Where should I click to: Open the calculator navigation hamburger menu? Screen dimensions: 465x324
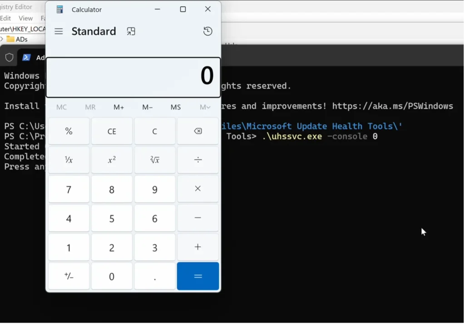pos(59,31)
